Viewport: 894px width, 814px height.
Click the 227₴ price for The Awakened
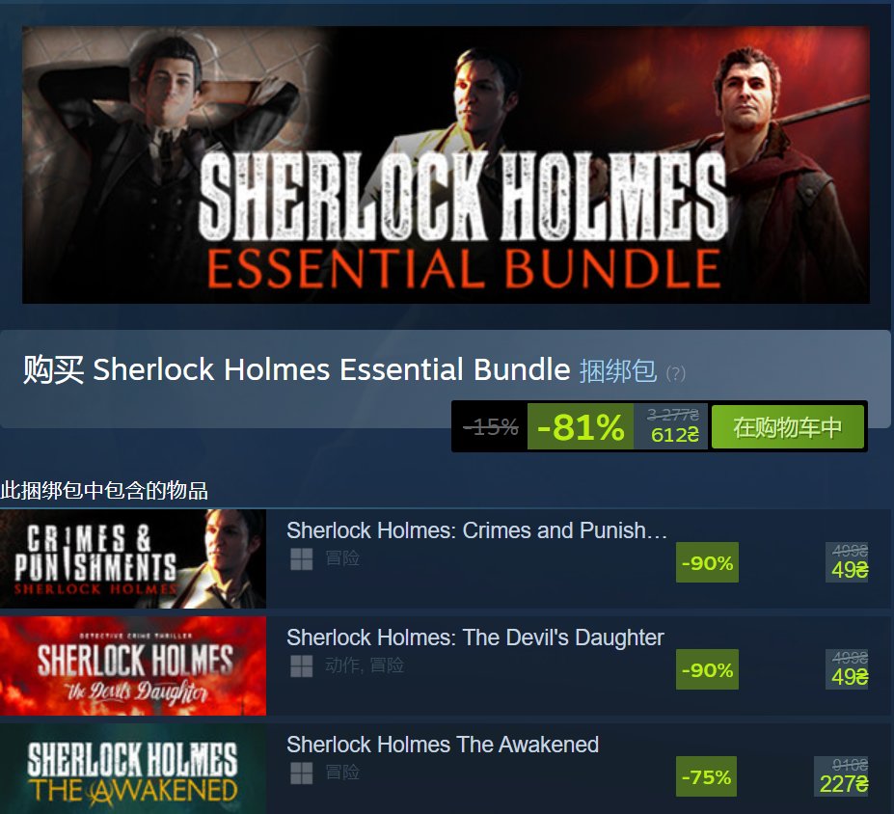[x=843, y=784]
